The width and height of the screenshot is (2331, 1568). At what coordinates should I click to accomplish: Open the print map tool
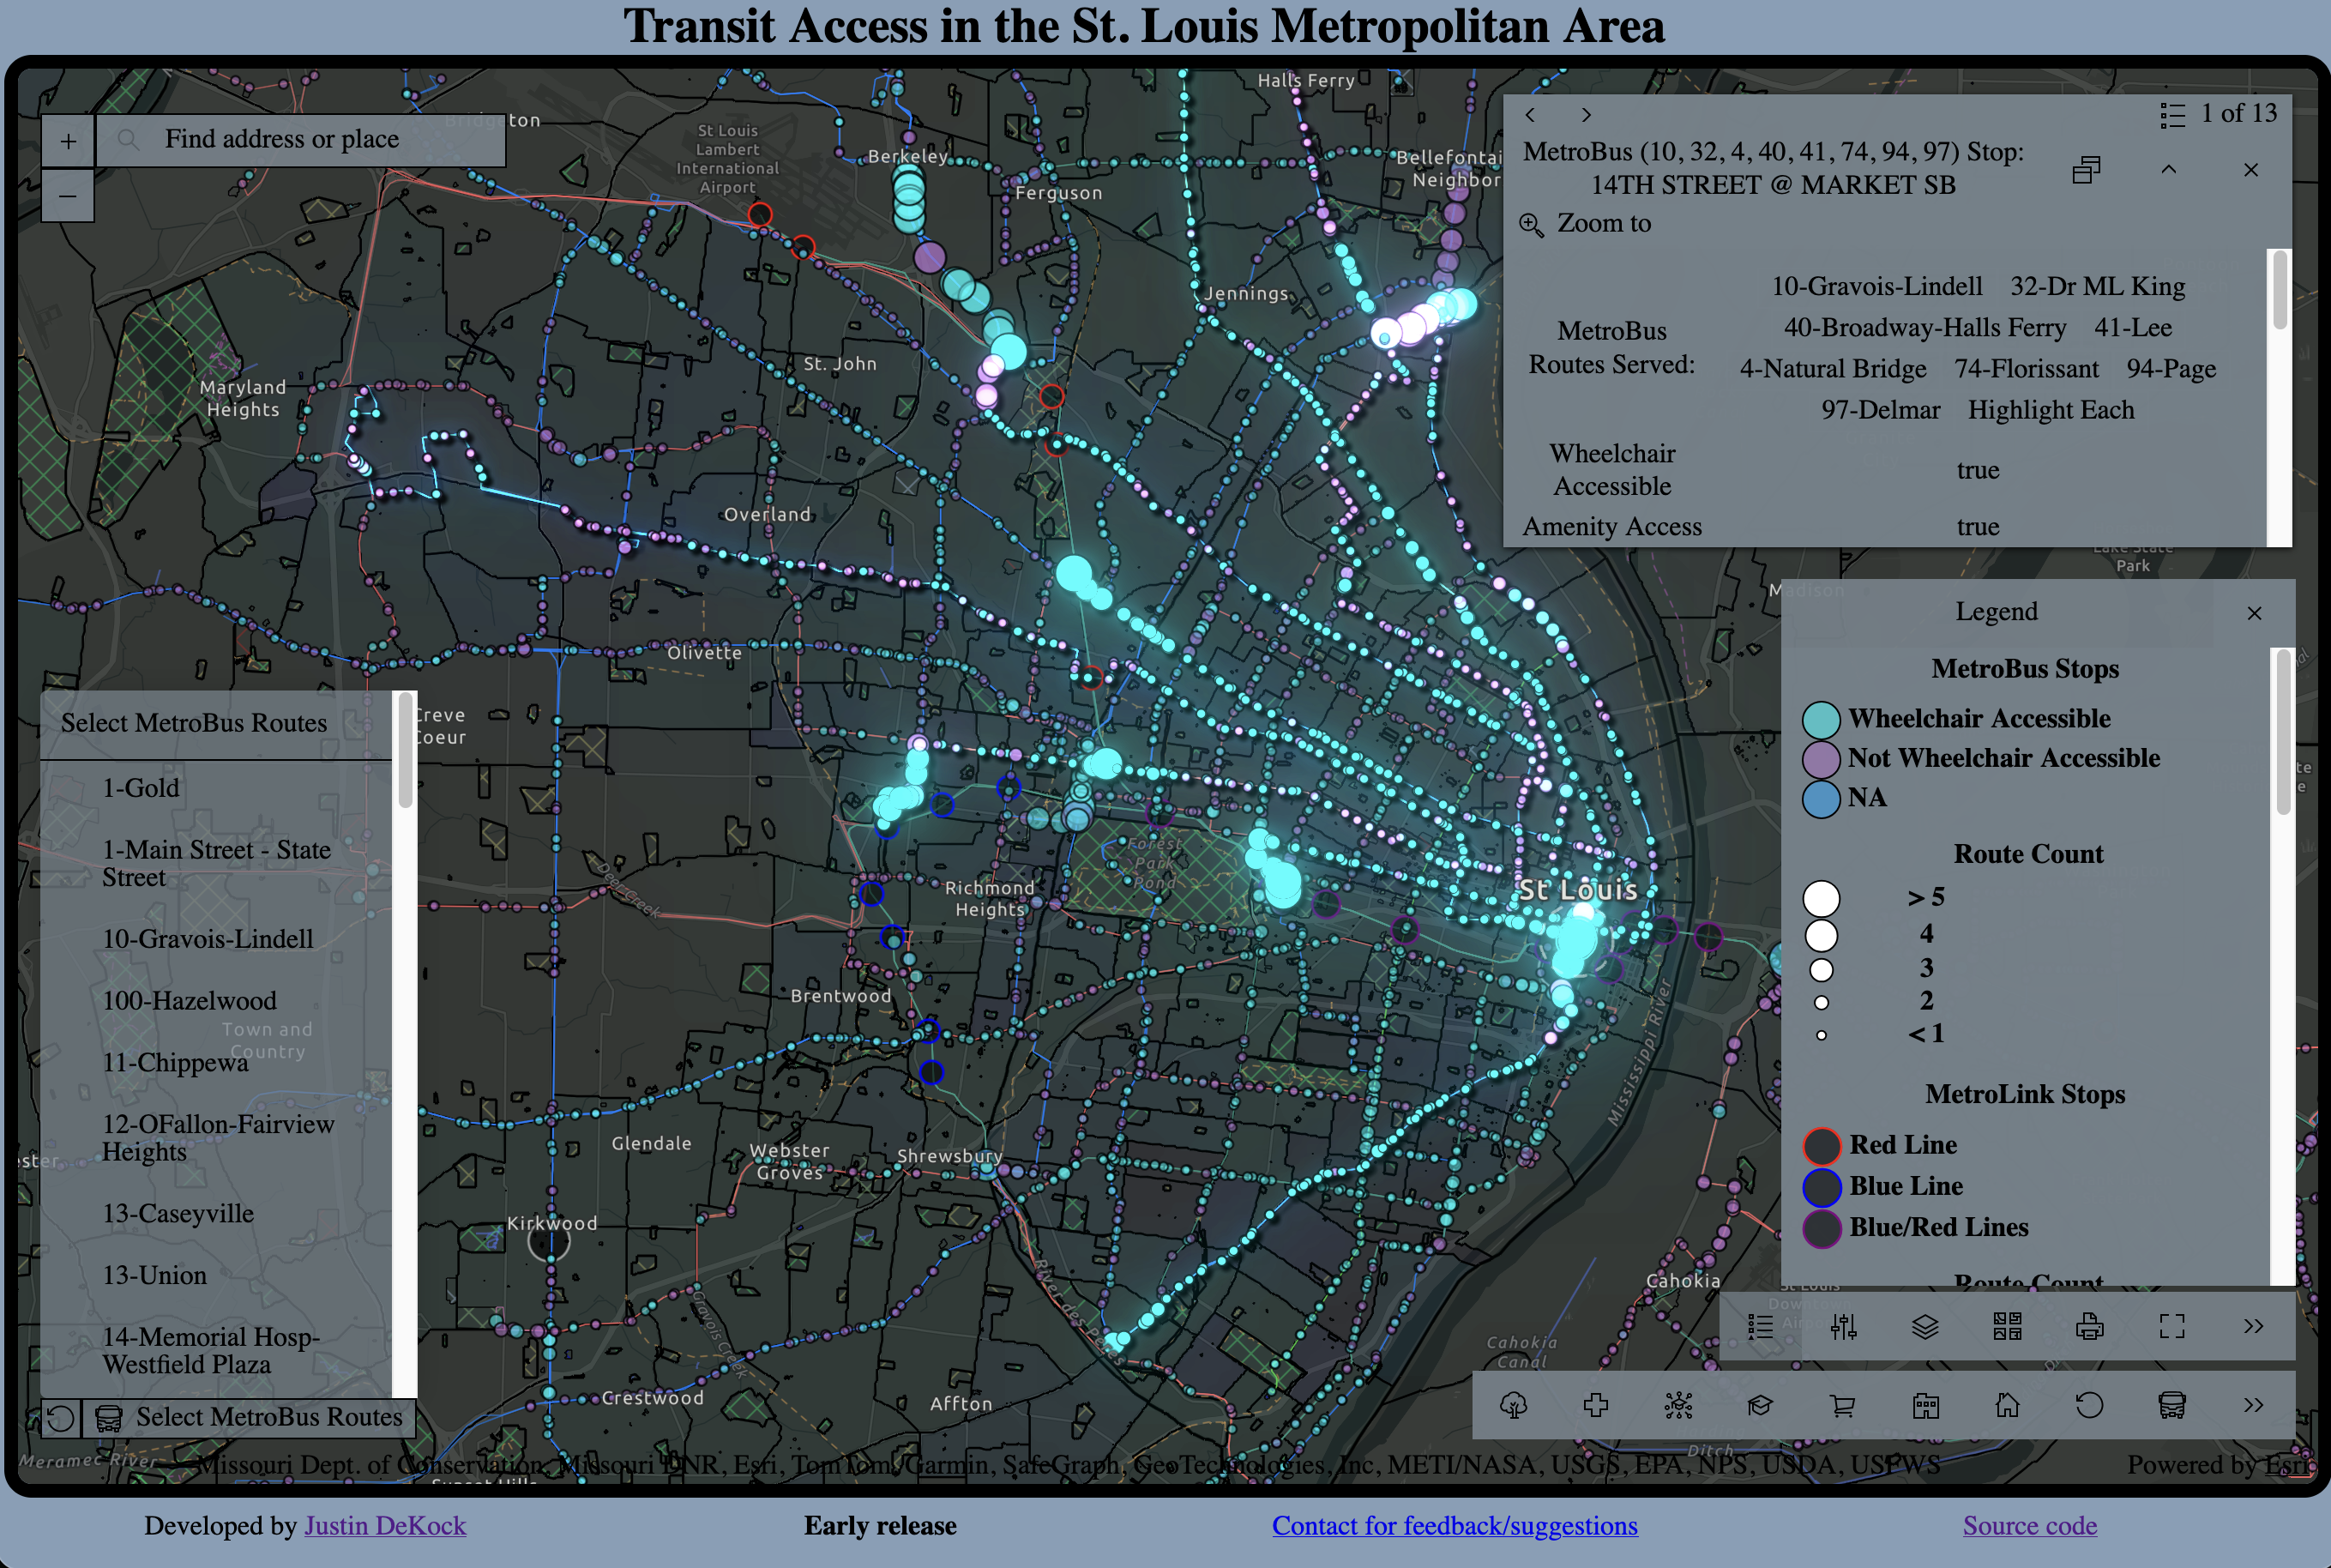click(2089, 1326)
